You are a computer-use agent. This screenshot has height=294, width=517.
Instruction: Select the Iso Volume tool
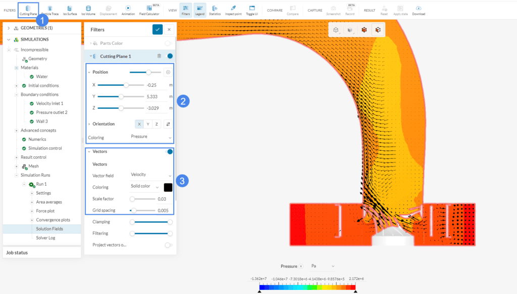tap(88, 8)
